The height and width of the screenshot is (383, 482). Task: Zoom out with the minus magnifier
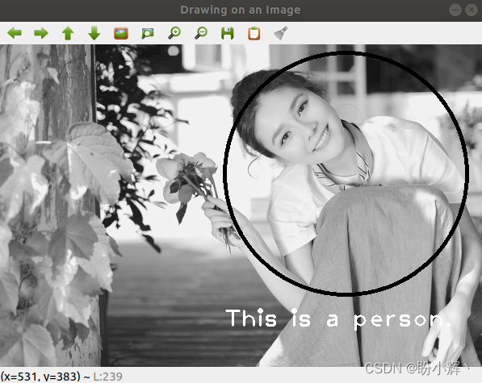pyautogui.click(x=201, y=33)
